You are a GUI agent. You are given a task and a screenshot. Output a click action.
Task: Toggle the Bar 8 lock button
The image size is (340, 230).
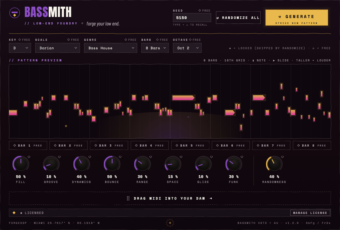coord(312,145)
